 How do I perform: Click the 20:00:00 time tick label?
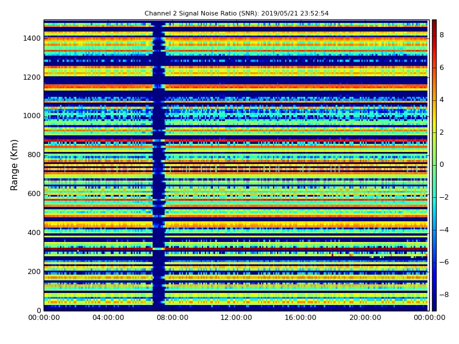365,318
